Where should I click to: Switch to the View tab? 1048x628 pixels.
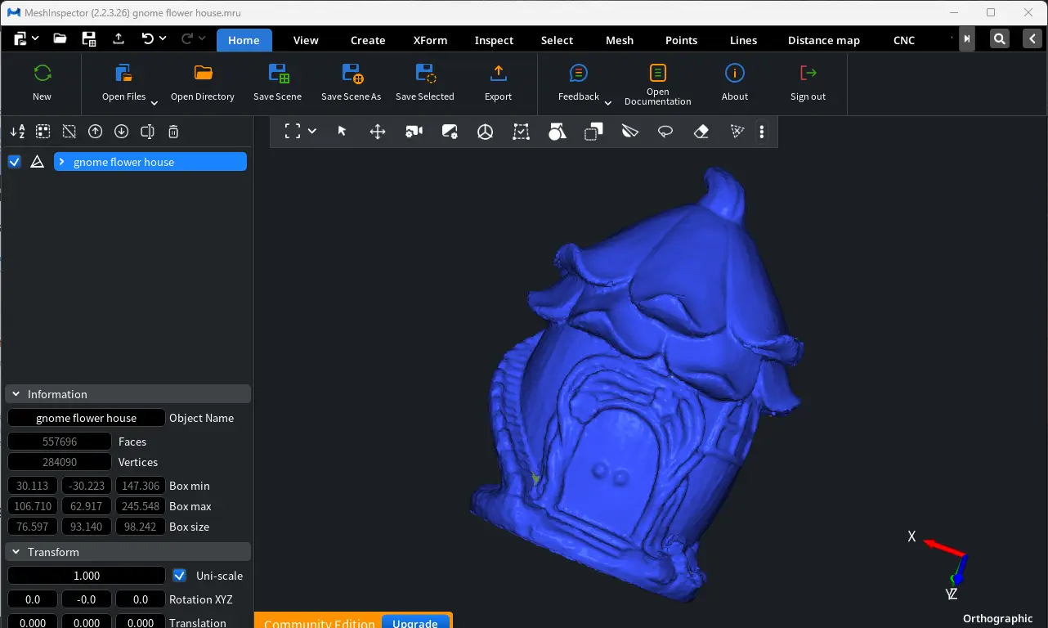[x=306, y=40]
